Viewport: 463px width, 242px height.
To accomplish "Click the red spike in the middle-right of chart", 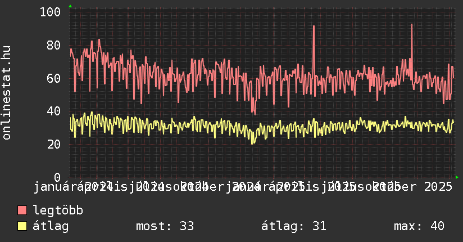I will (x=314, y=27).
